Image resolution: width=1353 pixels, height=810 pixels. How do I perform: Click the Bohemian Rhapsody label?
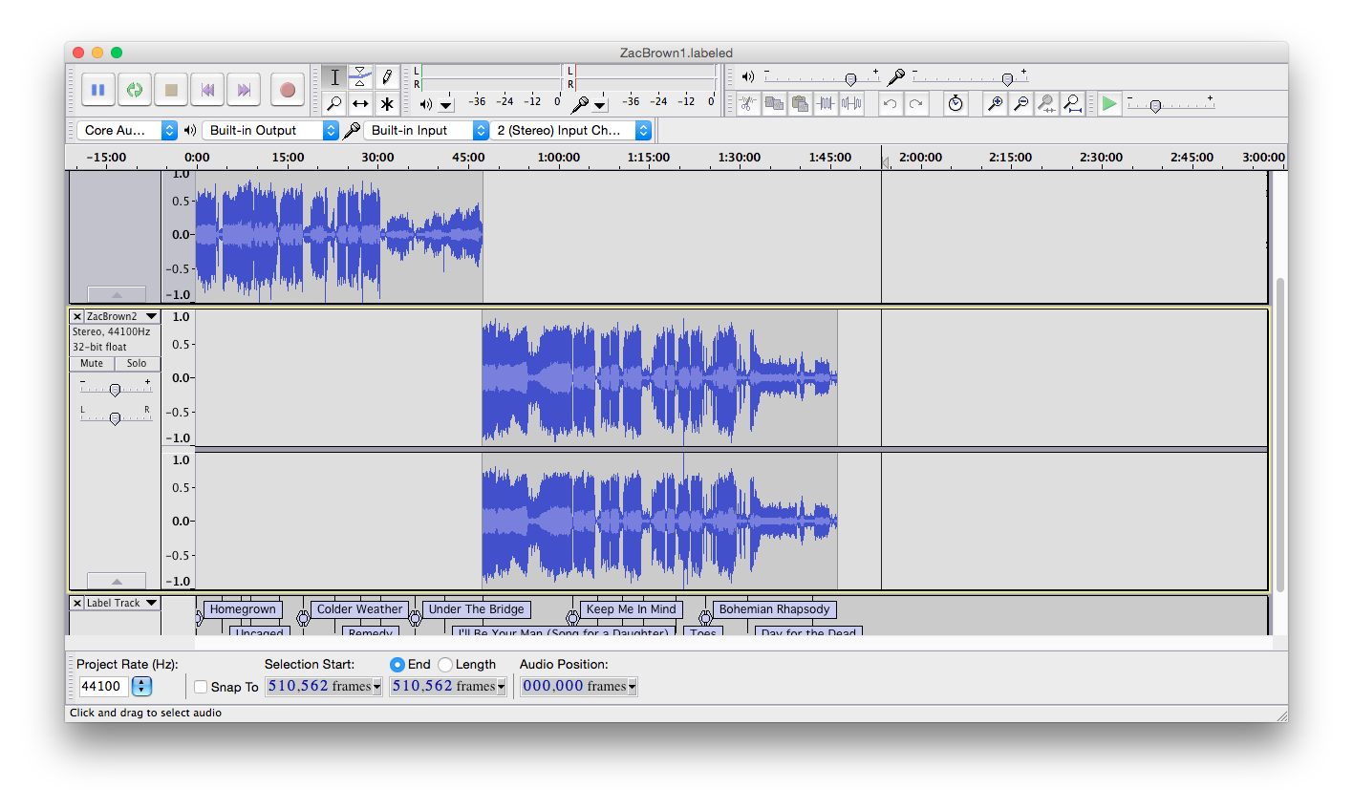pyautogui.click(x=775, y=609)
